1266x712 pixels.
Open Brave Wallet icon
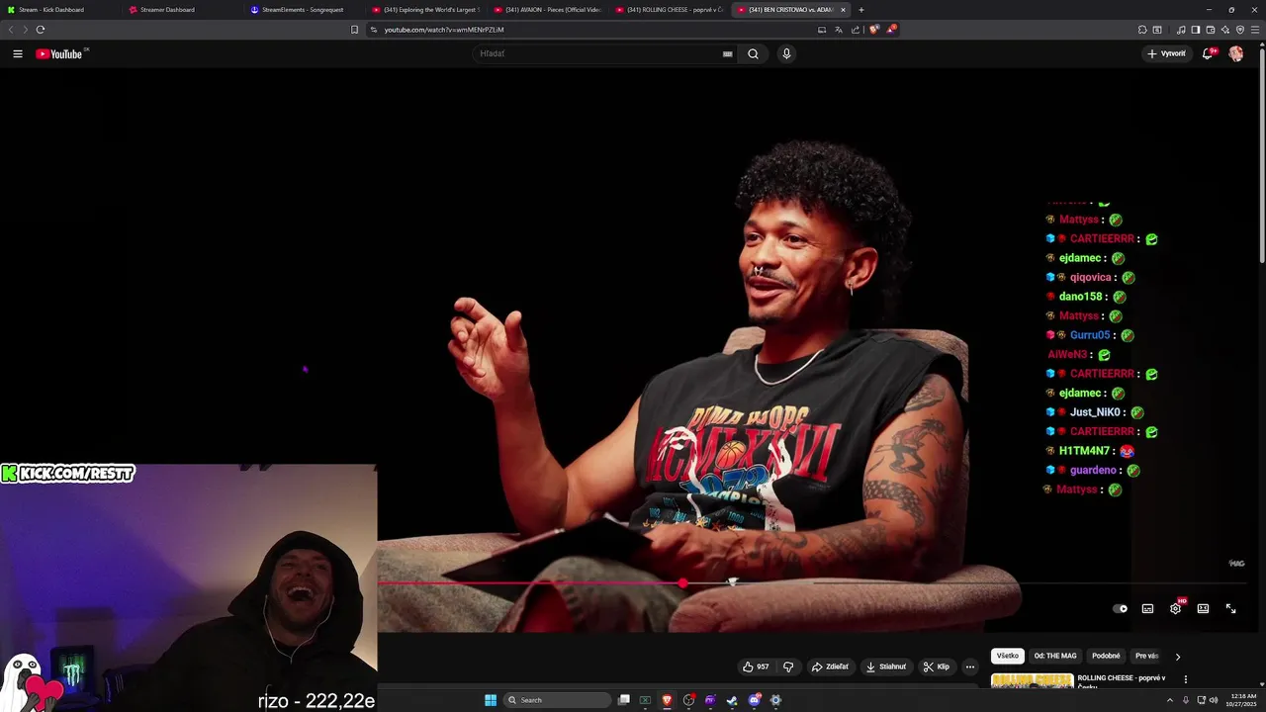tap(1210, 30)
